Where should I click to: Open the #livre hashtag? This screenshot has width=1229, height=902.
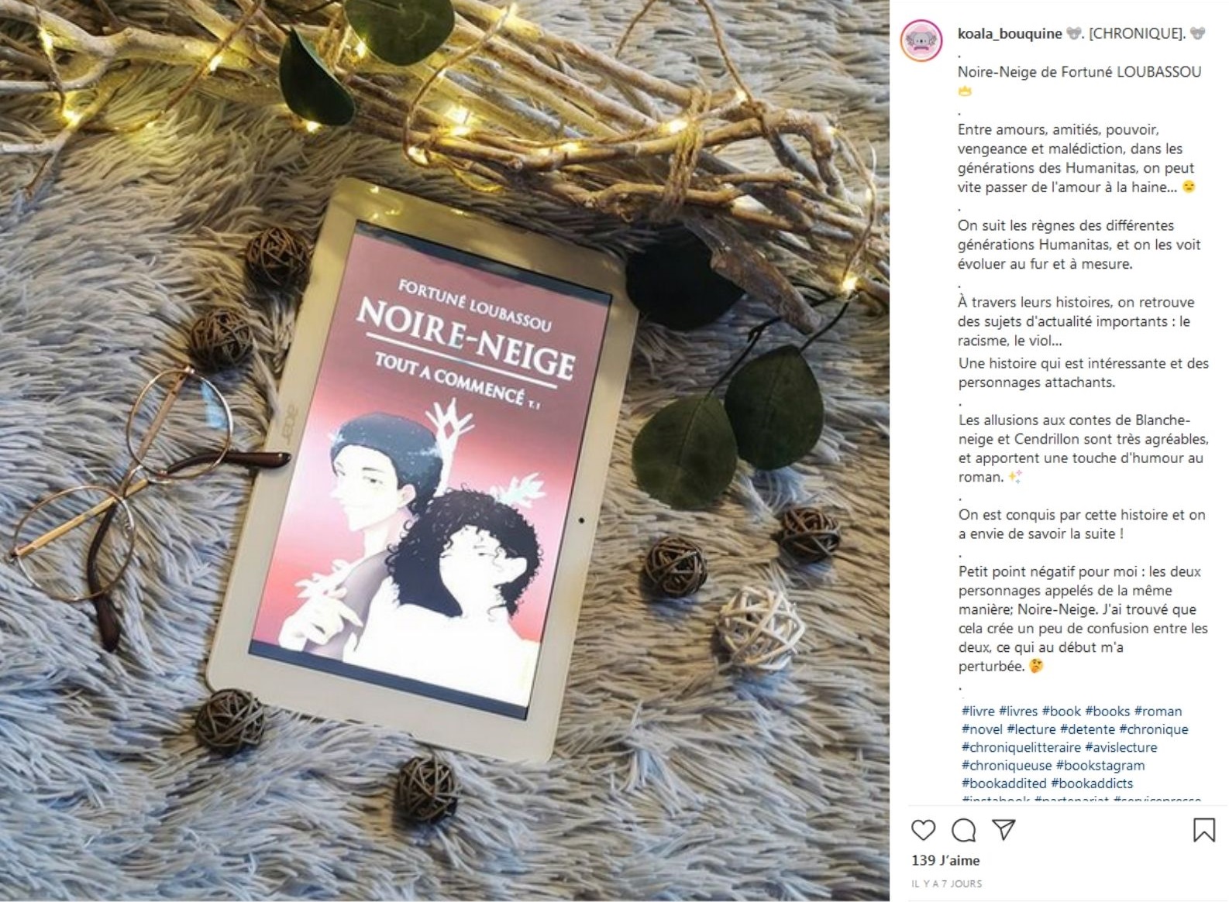978,711
